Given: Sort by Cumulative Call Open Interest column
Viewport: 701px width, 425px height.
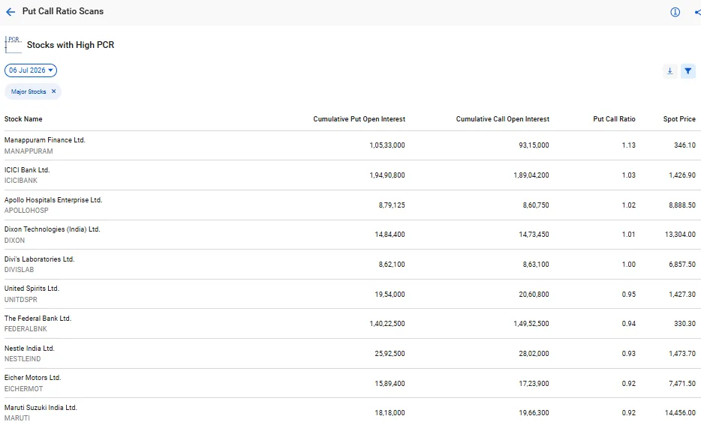Looking at the screenshot, I should (x=503, y=119).
